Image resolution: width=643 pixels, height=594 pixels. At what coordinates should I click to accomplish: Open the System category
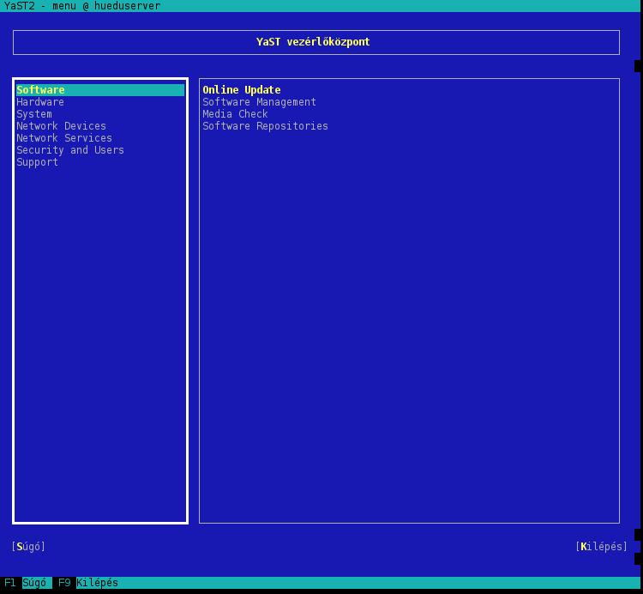coord(34,114)
